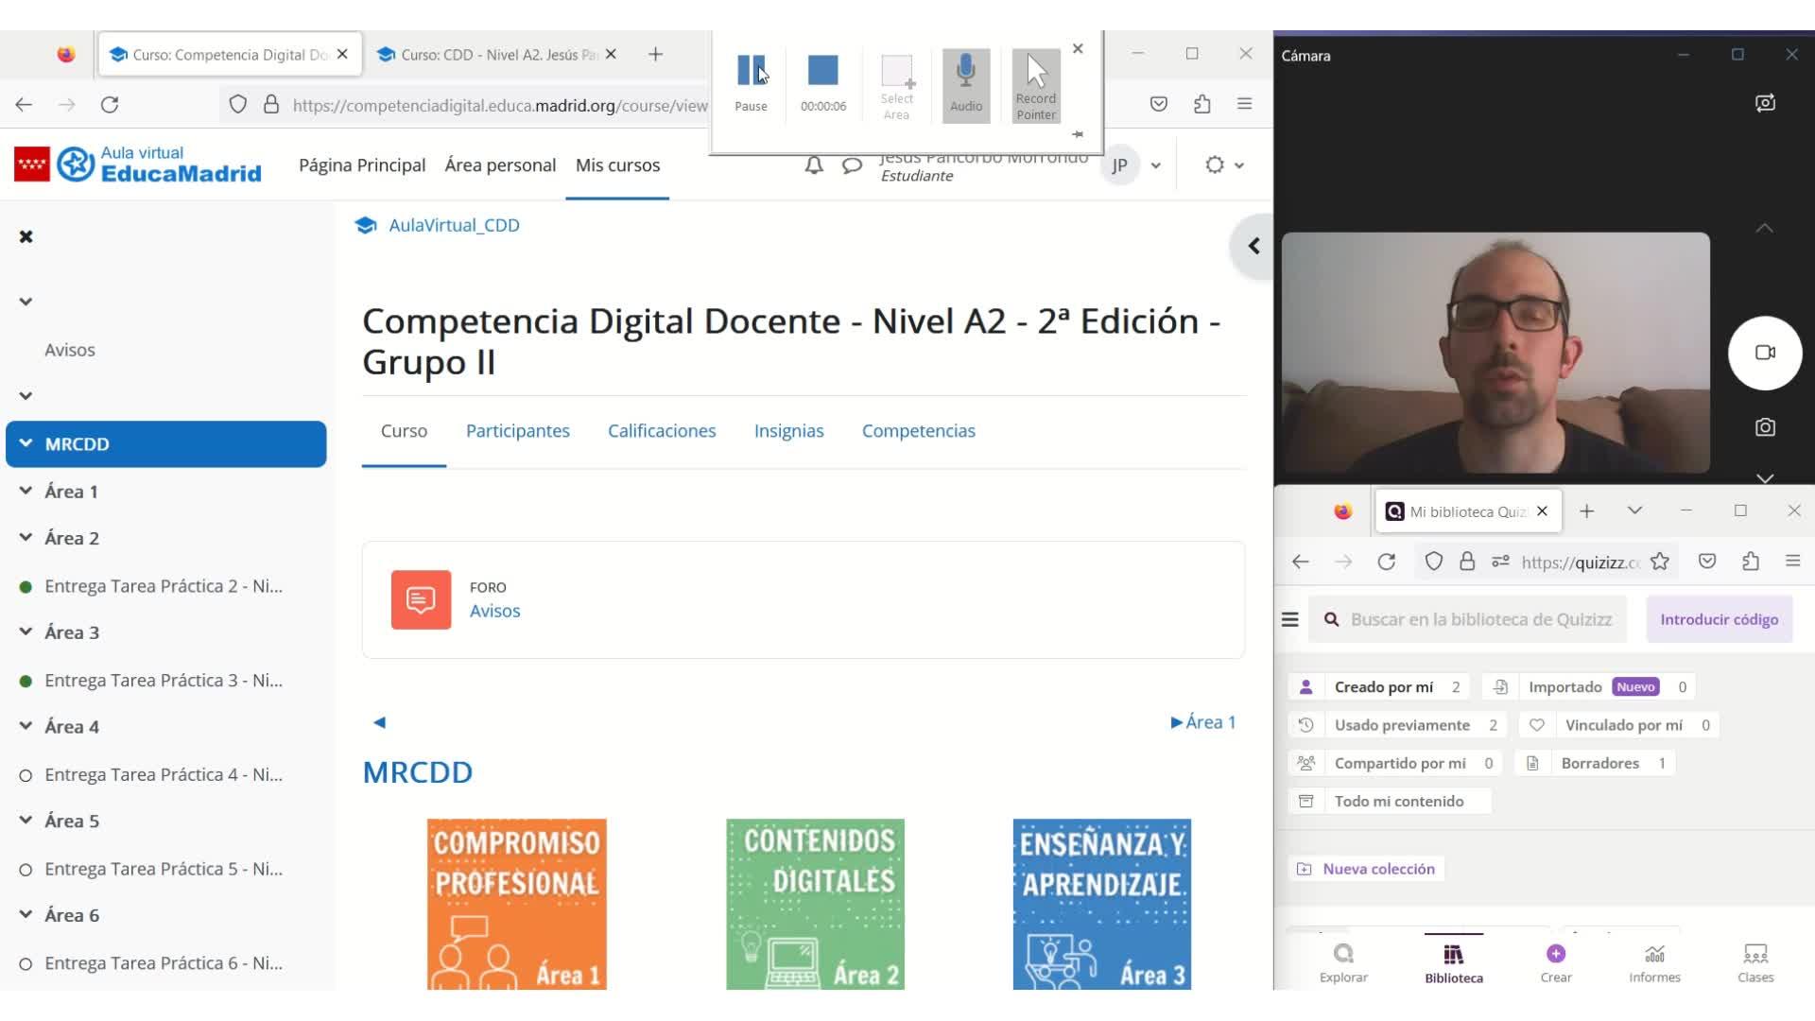Toggle the Record Pointer option

[1036, 83]
